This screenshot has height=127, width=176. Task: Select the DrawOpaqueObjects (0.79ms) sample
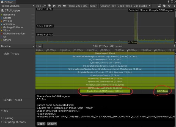click(x=105, y=75)
